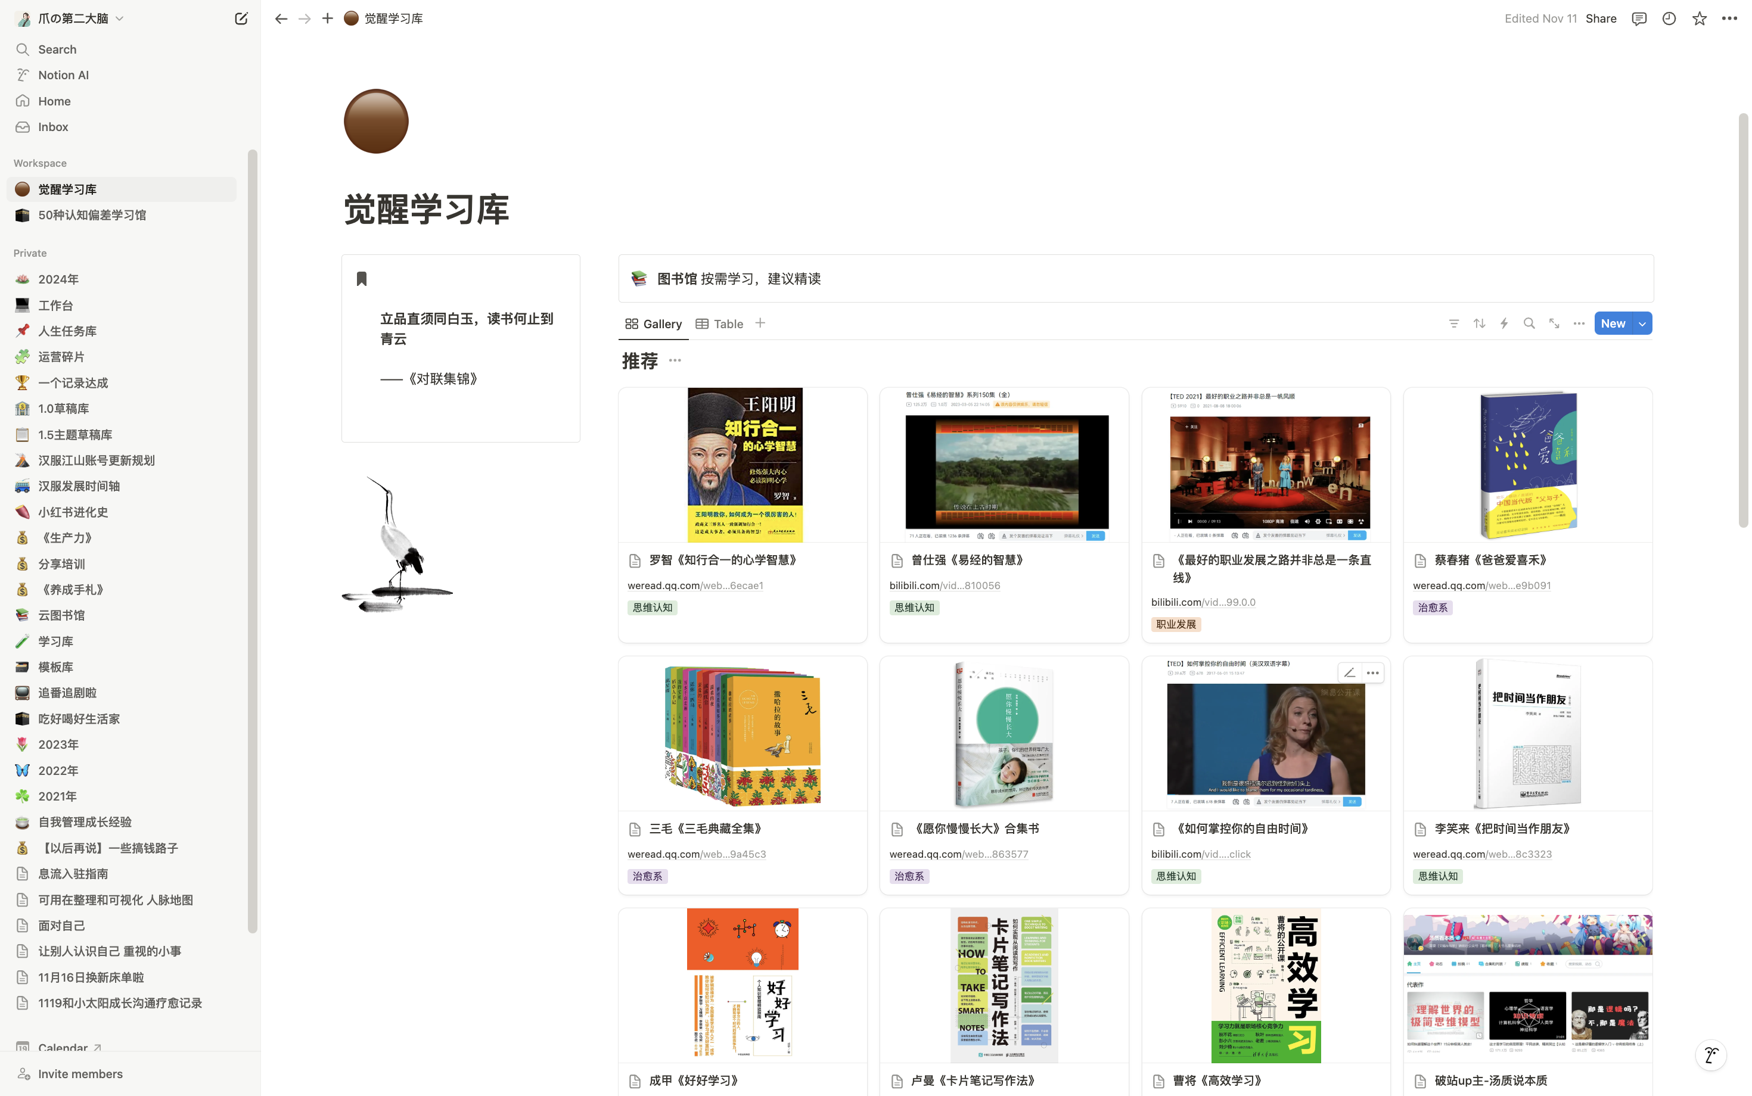Viewport: 1752px width, 1096px height.
Task: Switch to the Table view tab
Action: tap(719, 324)
